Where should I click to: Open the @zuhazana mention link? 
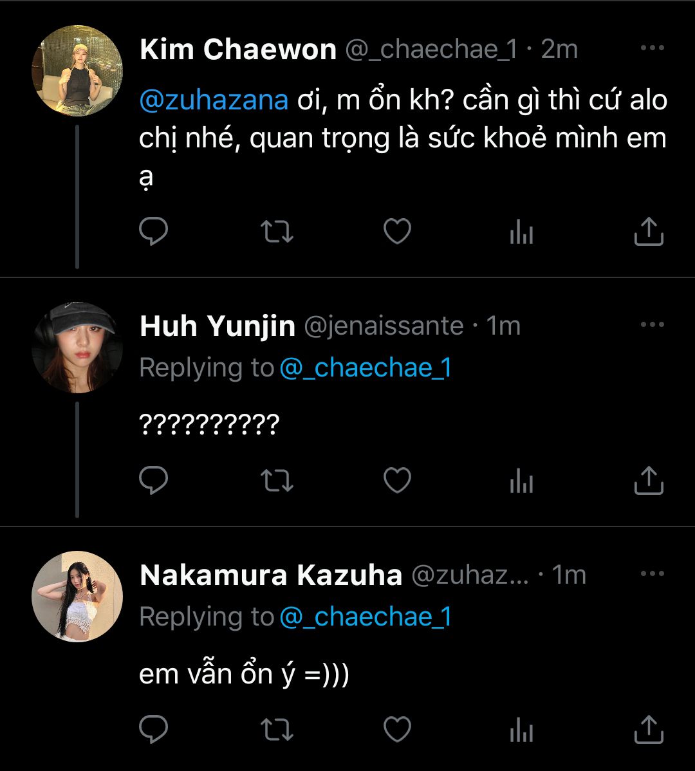coord(214,100)
